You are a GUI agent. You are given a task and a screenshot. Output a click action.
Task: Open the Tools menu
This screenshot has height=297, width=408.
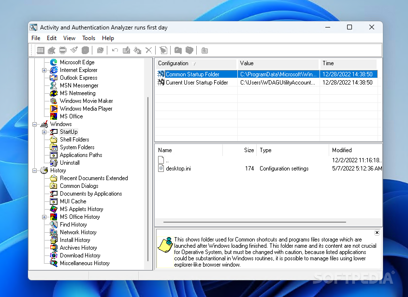coord(89,38)
